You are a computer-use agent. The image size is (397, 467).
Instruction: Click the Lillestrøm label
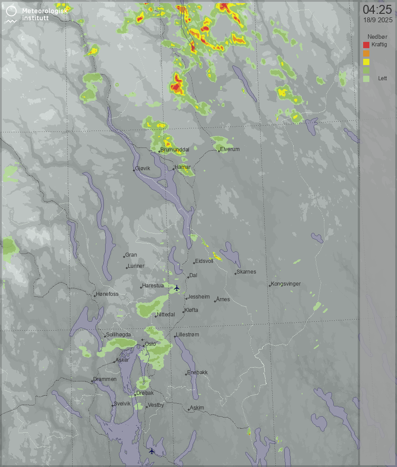(x=187, y=335)
